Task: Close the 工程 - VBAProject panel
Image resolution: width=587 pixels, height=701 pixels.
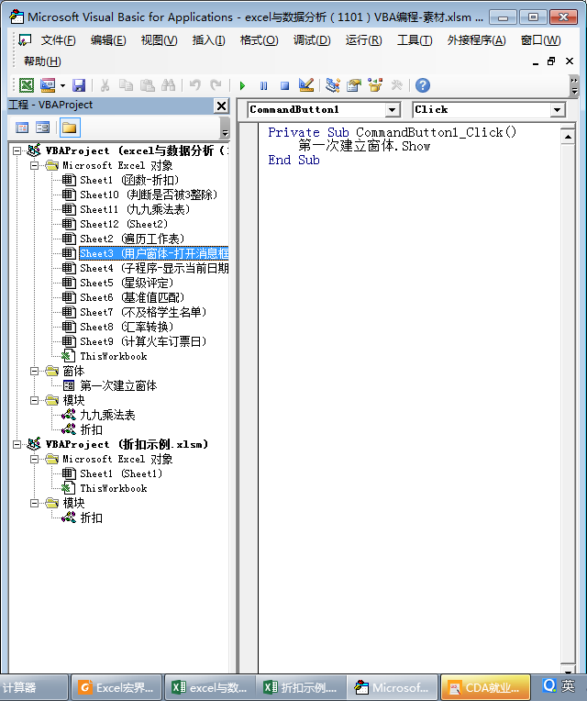Action: coord(222,106)
